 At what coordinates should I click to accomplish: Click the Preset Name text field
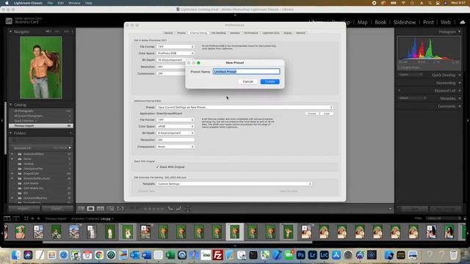[x=247, y=72]
